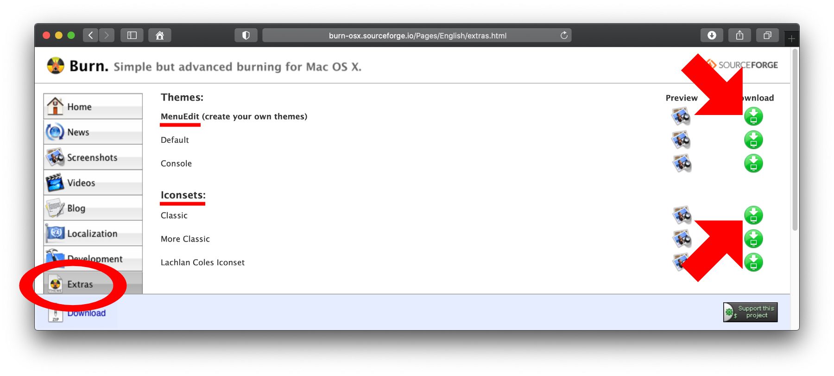
Task: Toggle the Safari sidebar button
Action: [x=132, y=36]
